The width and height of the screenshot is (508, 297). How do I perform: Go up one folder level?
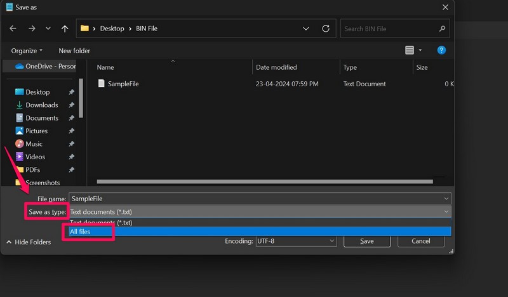65,29
